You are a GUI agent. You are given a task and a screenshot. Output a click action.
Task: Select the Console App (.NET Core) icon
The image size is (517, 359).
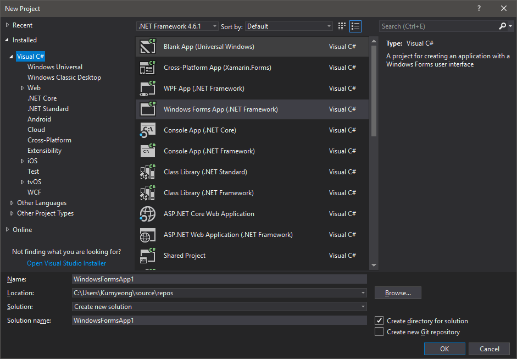(148, 130)
